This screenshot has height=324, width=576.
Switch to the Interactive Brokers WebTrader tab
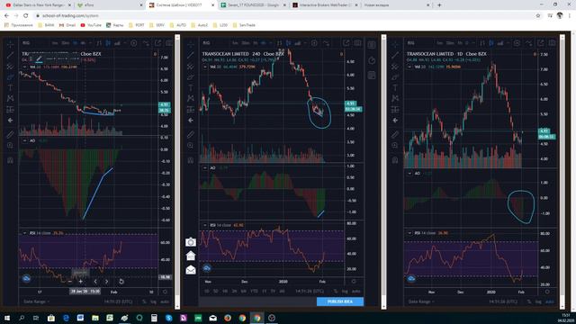[324, 5]
